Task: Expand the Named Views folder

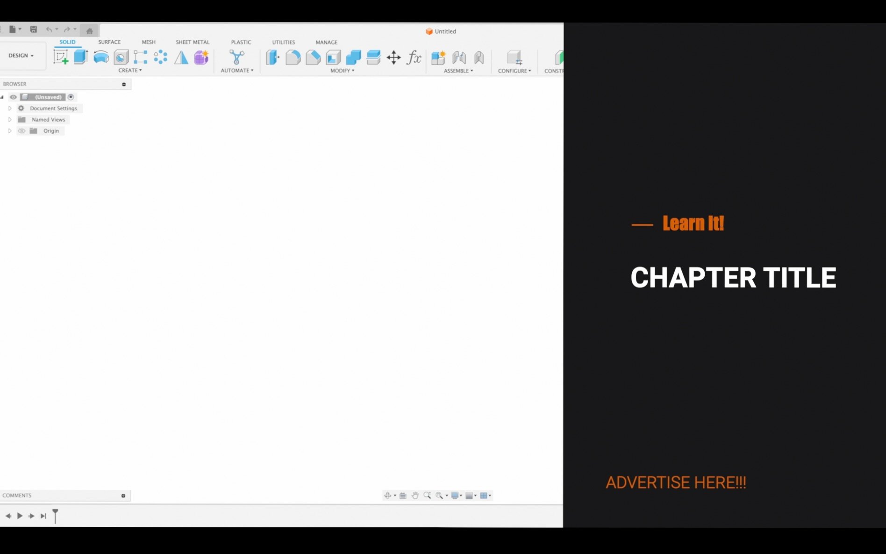Action: coord(10,120)
